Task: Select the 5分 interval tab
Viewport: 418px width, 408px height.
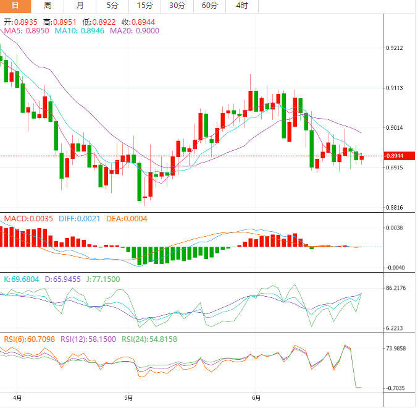Action: pyautogui.click(x=112, y=6)
